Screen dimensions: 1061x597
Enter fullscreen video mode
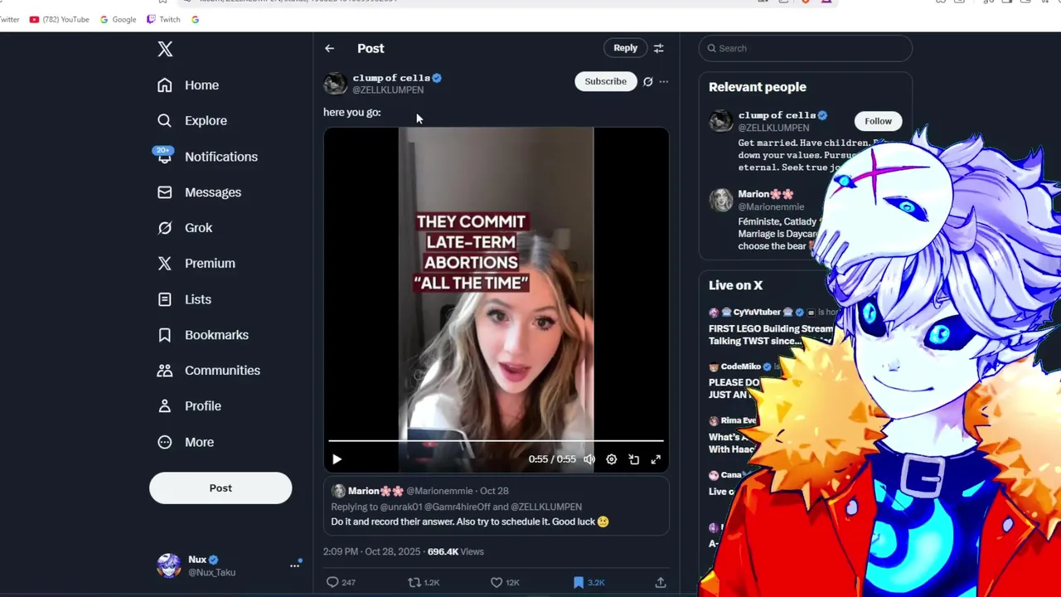(656, 459)
